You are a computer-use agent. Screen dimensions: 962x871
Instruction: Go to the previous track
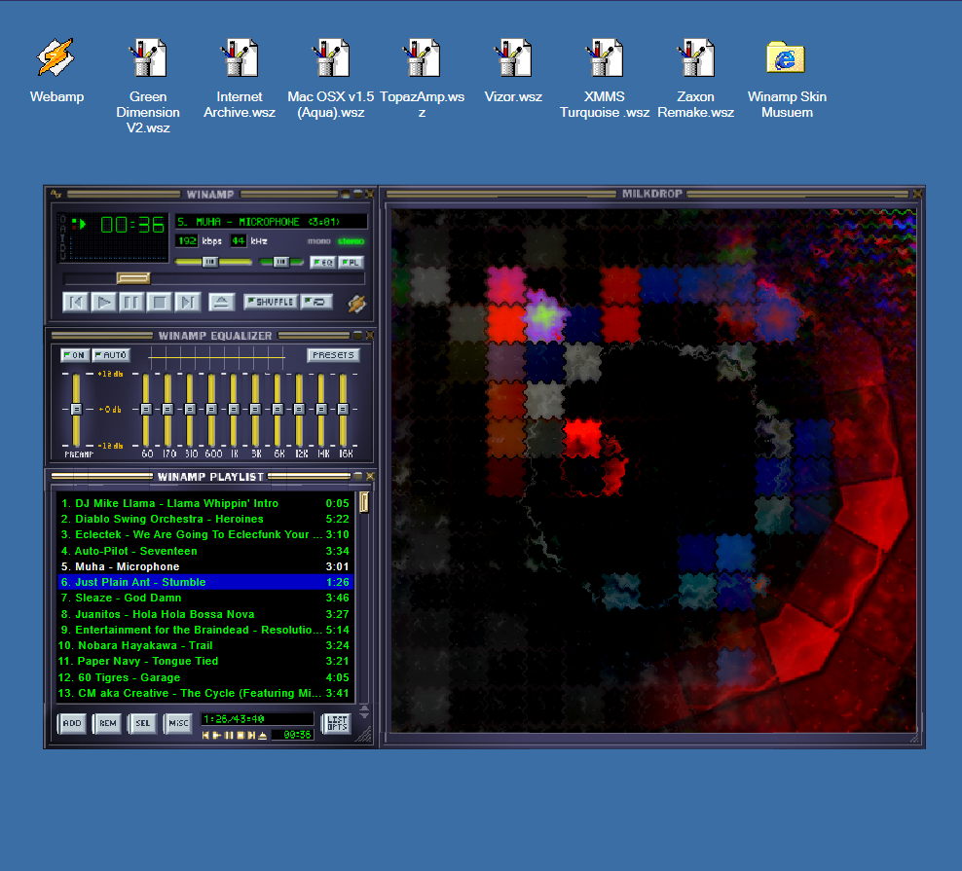click(x=75, y=302)
